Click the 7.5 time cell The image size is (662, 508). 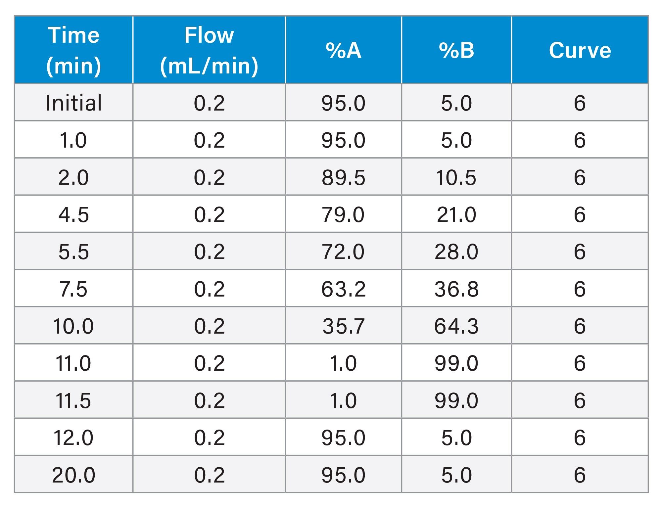click(73, 288)
